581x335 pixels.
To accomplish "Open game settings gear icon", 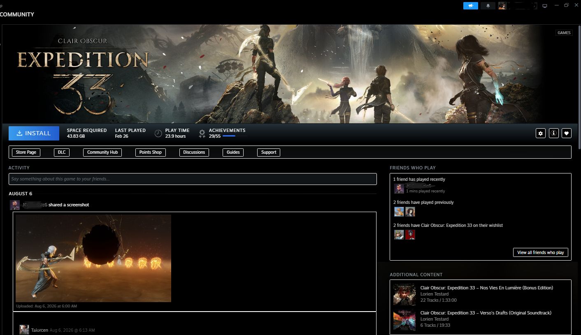I will [541, 133].
